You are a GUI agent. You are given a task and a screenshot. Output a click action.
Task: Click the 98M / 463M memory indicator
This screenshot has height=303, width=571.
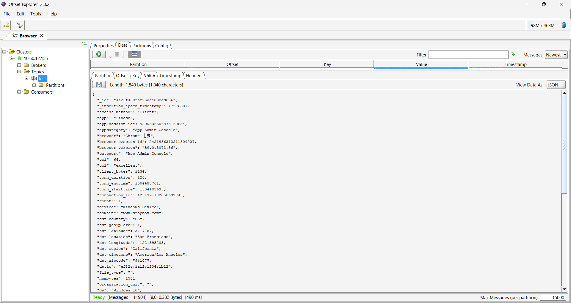click(542, 25)
